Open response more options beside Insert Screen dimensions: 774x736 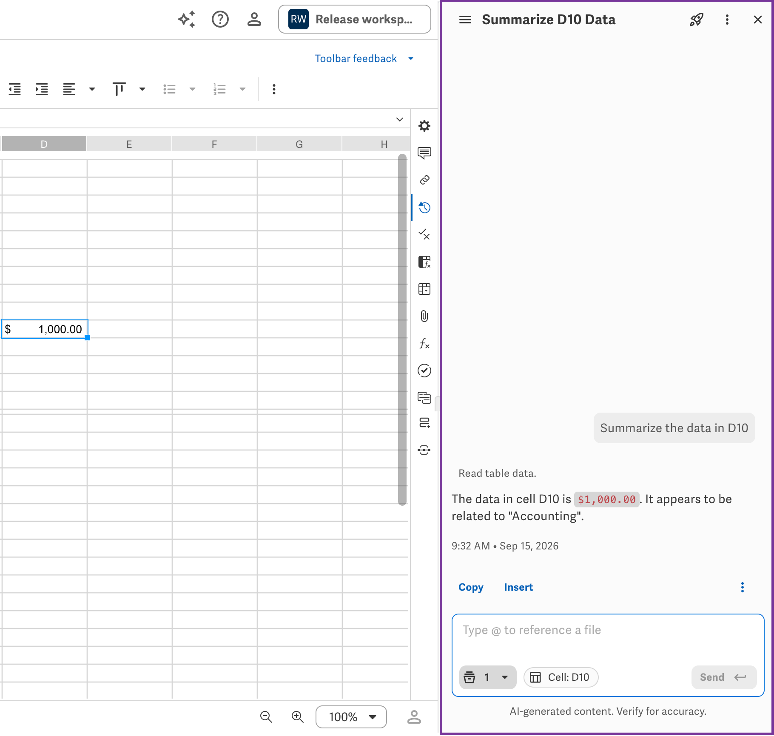(743, 587)
